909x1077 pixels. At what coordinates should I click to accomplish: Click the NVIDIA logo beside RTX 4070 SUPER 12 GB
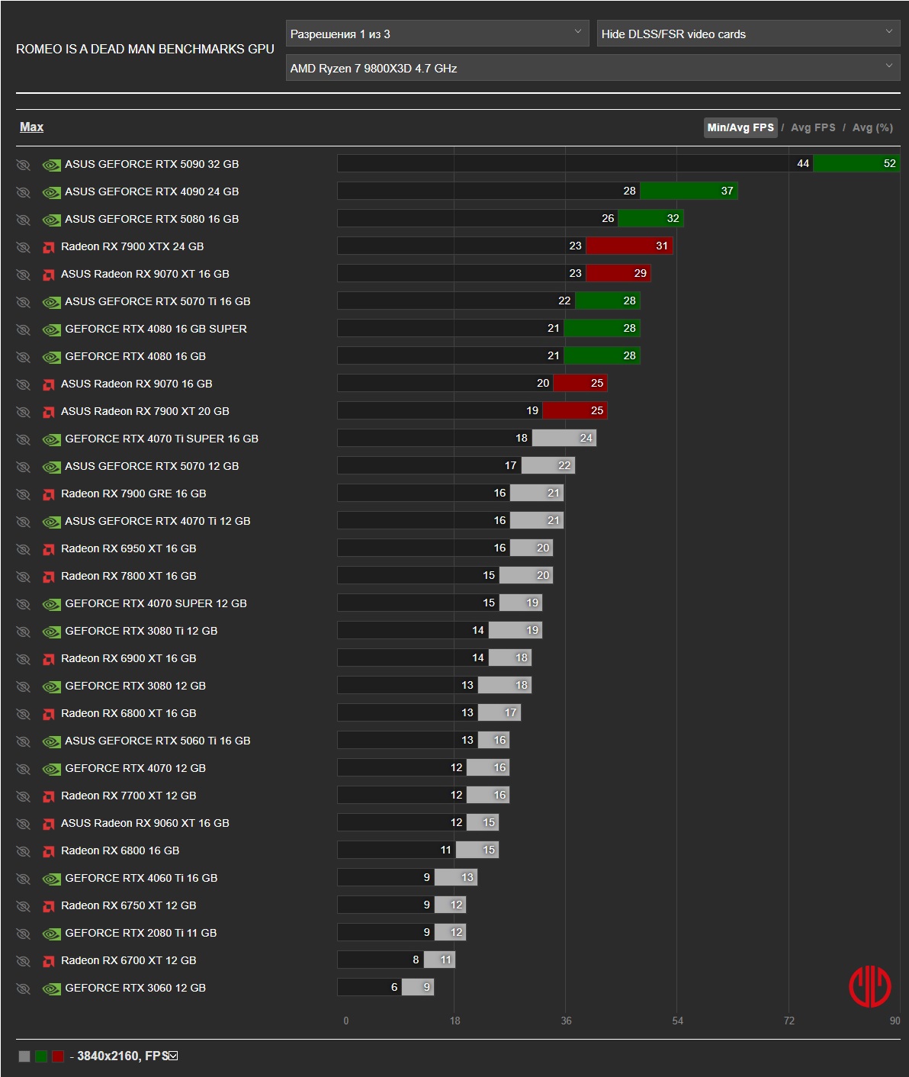(x=51, y=604)
